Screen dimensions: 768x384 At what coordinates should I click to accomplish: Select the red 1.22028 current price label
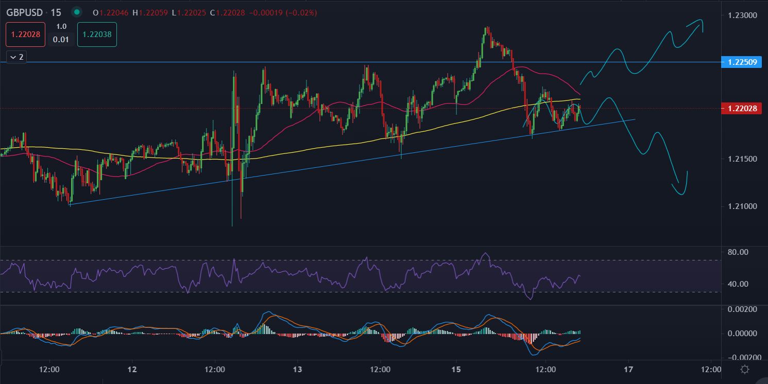(742, 108)
